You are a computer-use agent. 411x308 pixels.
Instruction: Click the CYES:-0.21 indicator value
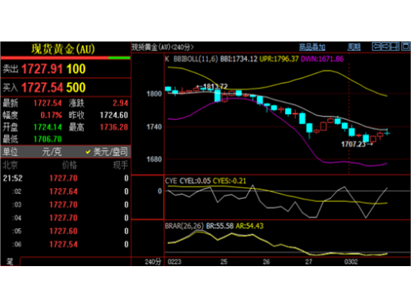(229, 181)
